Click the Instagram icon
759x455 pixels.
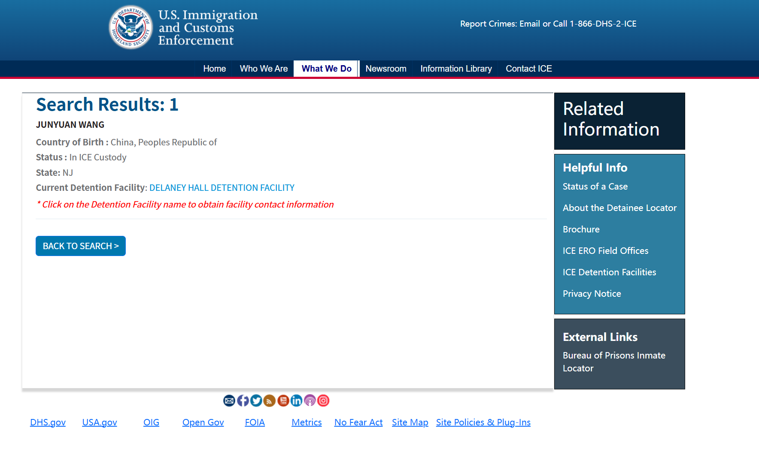click(x=323, y=401)
